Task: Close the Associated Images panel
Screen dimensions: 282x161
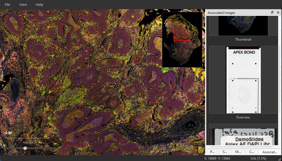Action: (278, 12)
